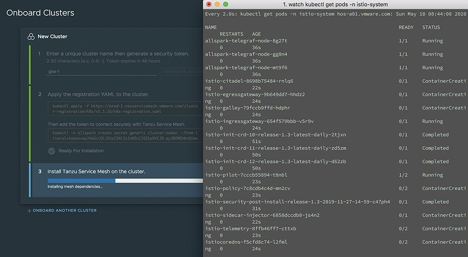Click the 'Enter a unique cluster name' step text
468x257 pixels.
click(x=117, y=54)
